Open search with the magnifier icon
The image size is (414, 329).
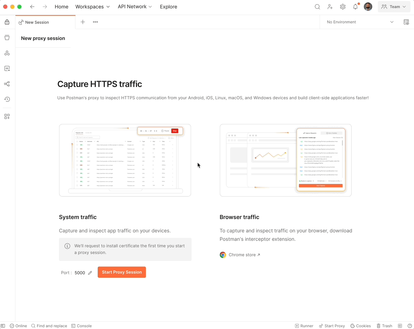(x=317, y=6)
